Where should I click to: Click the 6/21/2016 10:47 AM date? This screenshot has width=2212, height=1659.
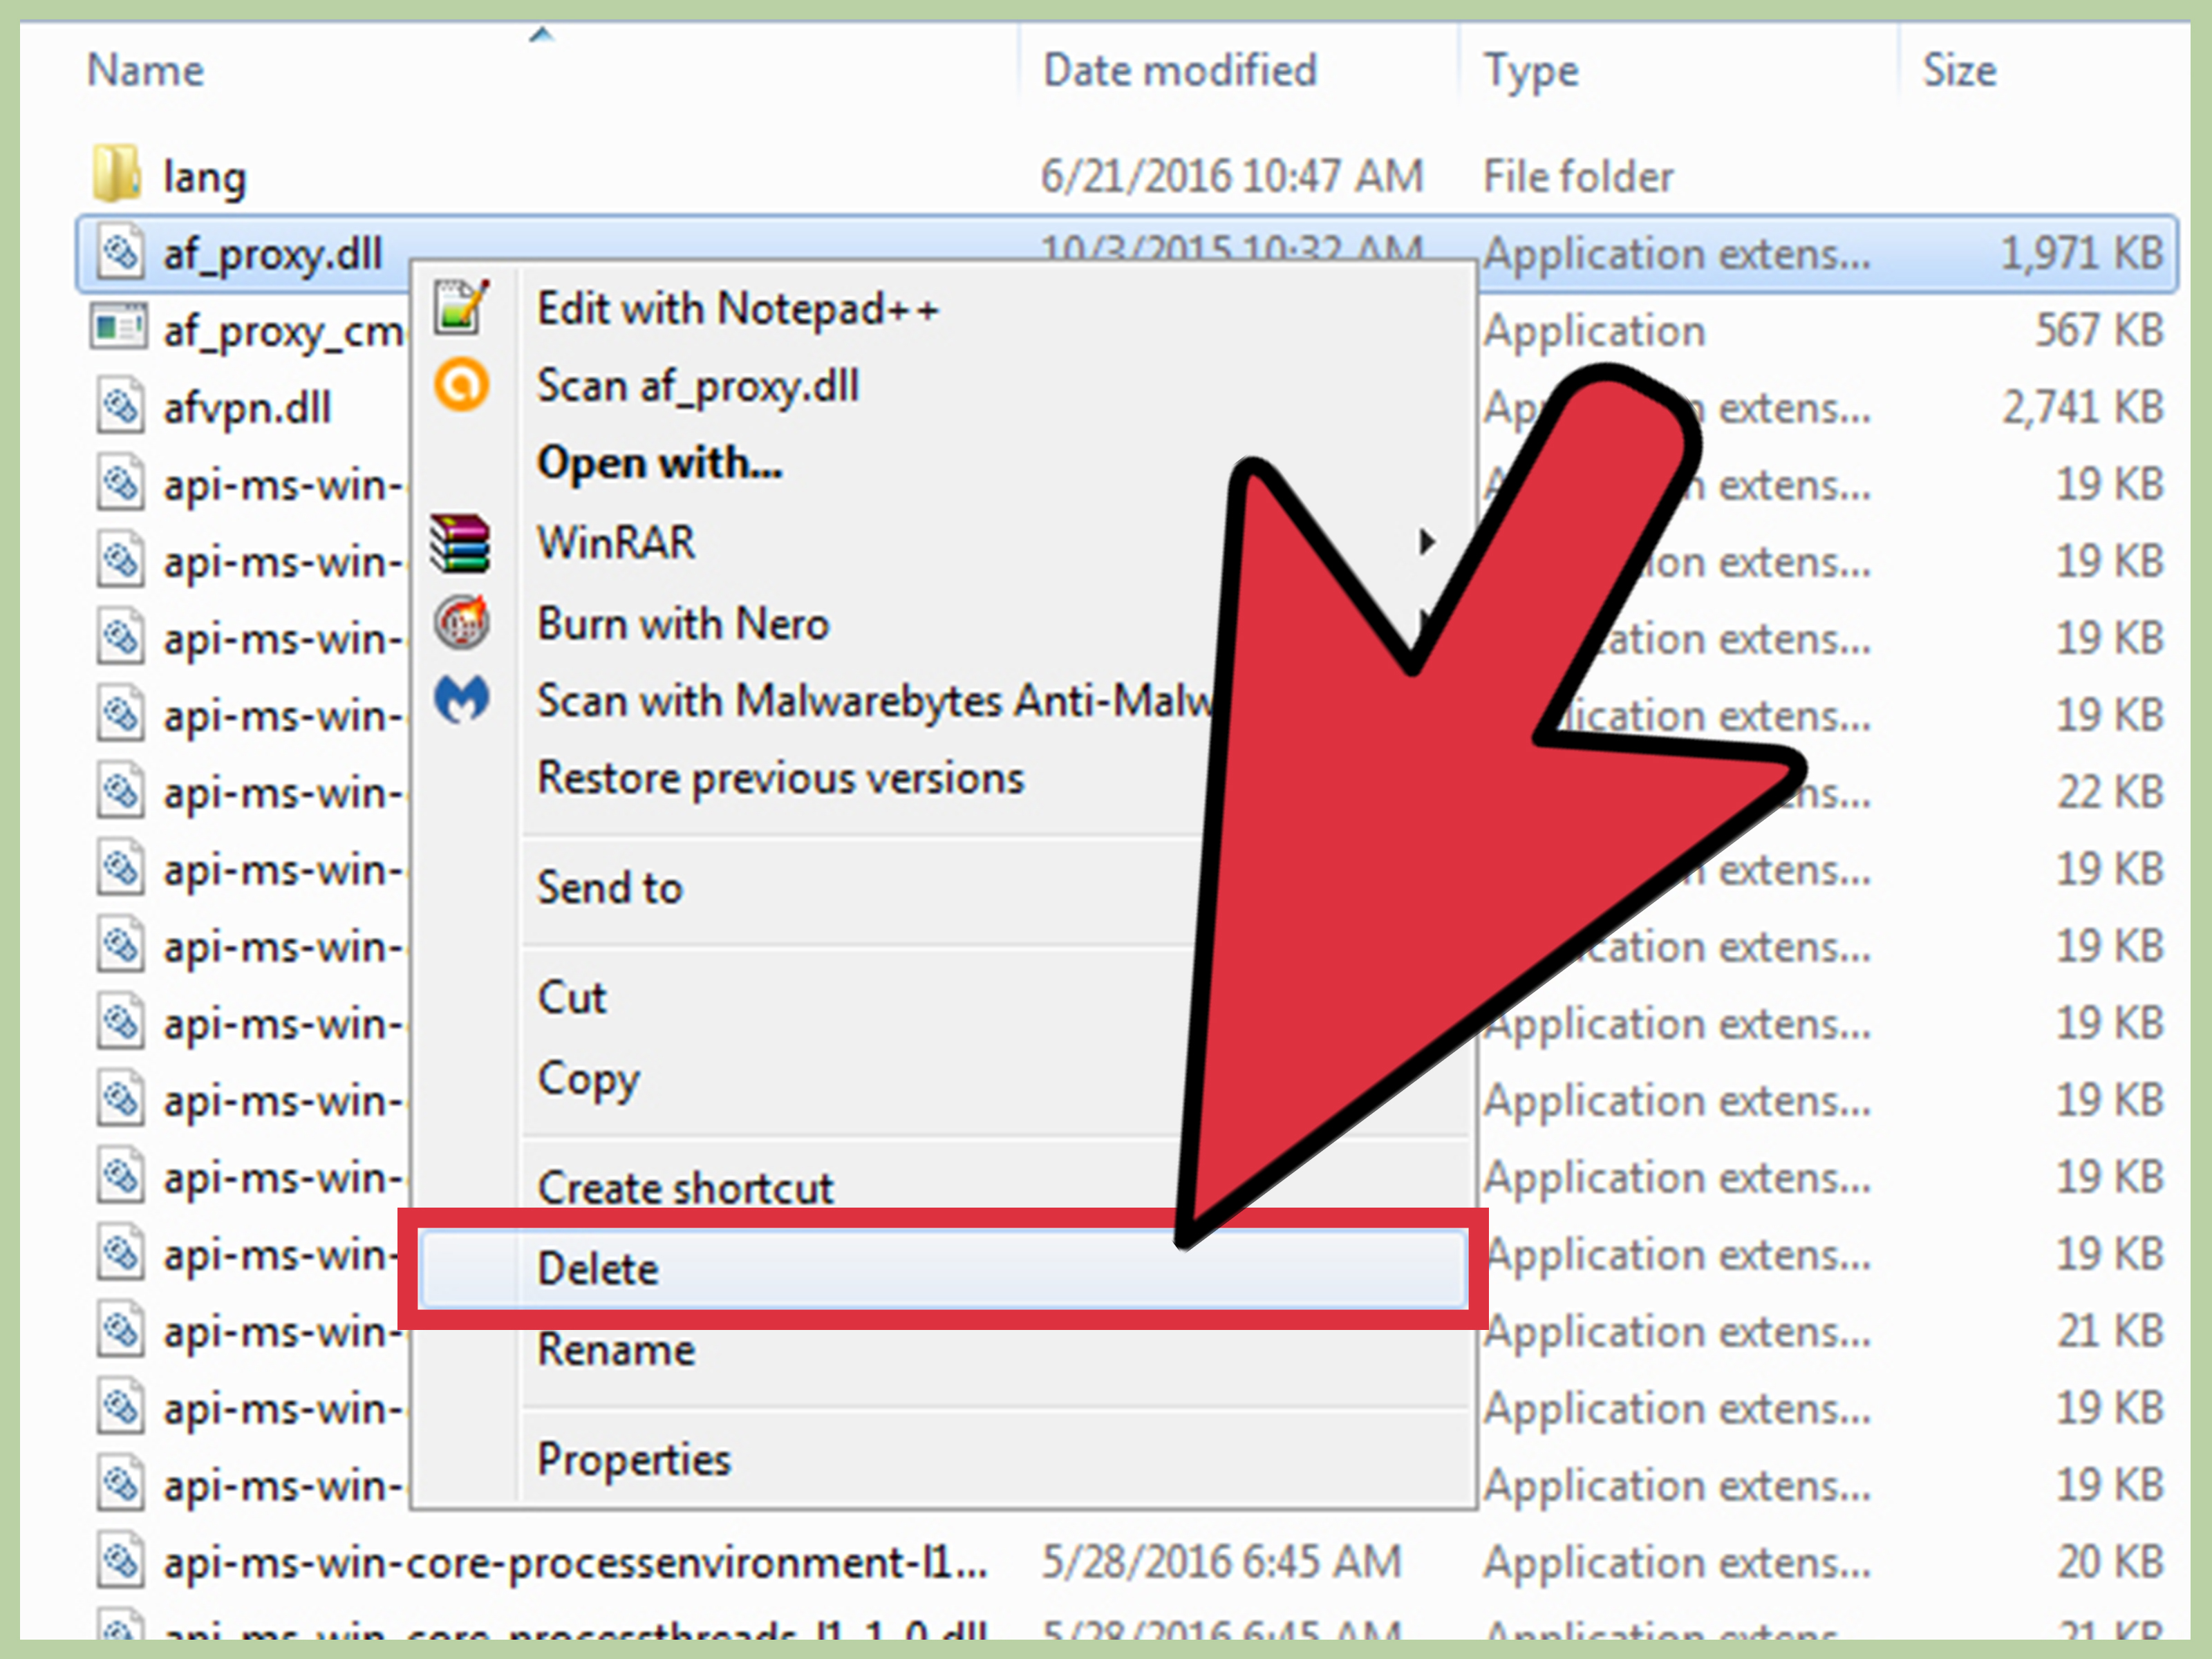point(1231,176)
